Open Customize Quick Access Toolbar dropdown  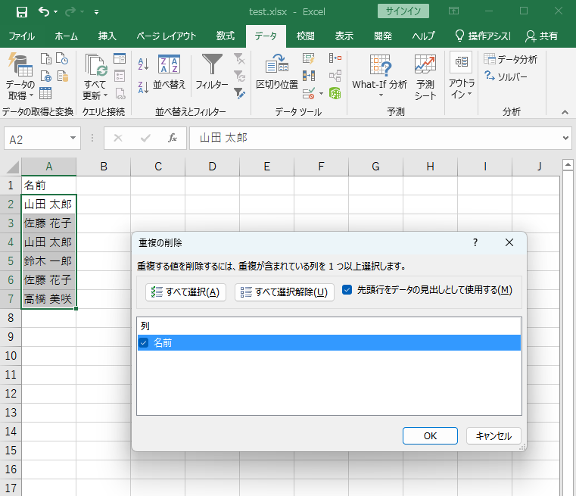[x=96, y=12]
